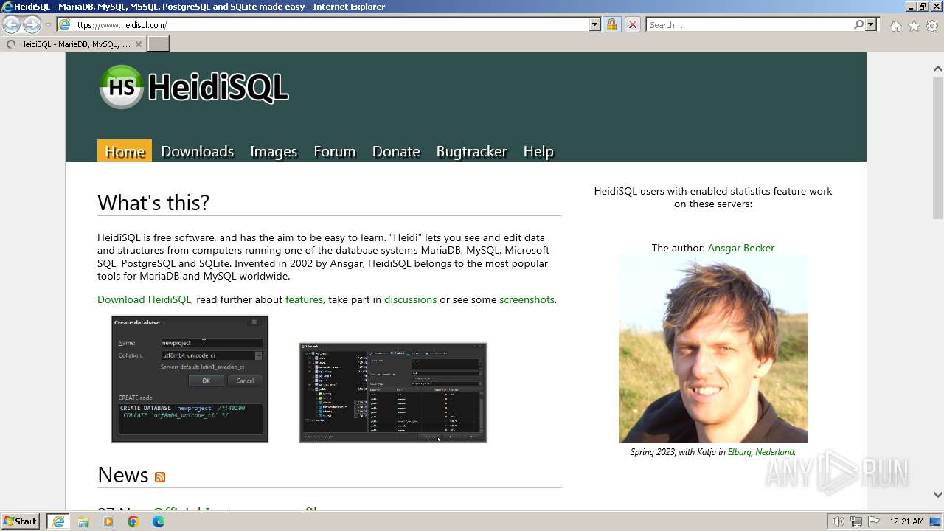Open the Help page
The height and width of the screenshot is (531, 944).
pos(538,151)
